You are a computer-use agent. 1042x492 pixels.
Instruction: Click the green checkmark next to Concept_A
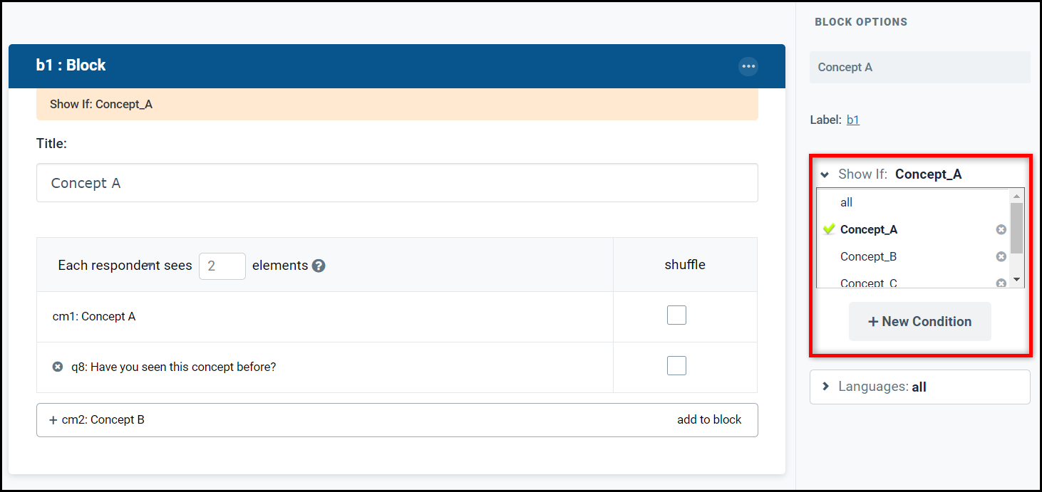tap(829, 229)
